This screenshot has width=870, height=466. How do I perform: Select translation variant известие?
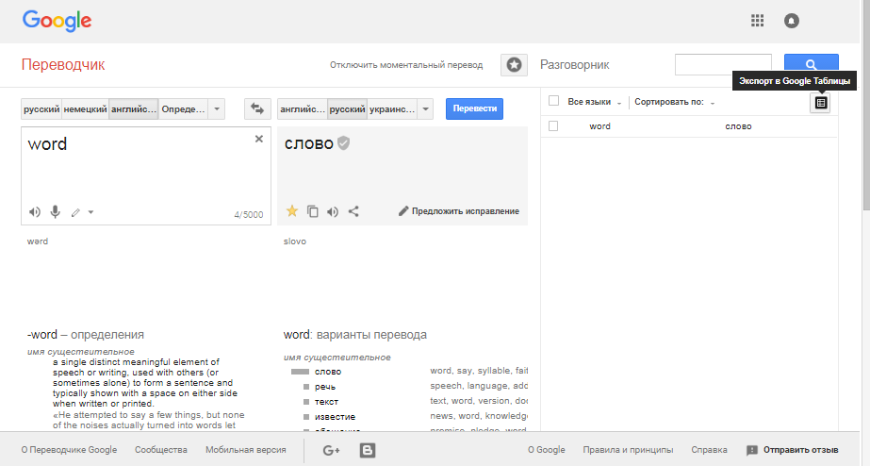pos(336,417)
